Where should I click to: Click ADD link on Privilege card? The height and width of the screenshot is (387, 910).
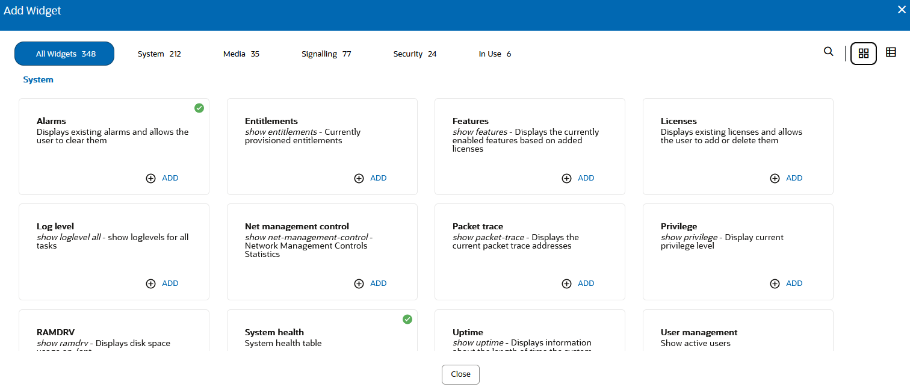(x=794, y=283)
